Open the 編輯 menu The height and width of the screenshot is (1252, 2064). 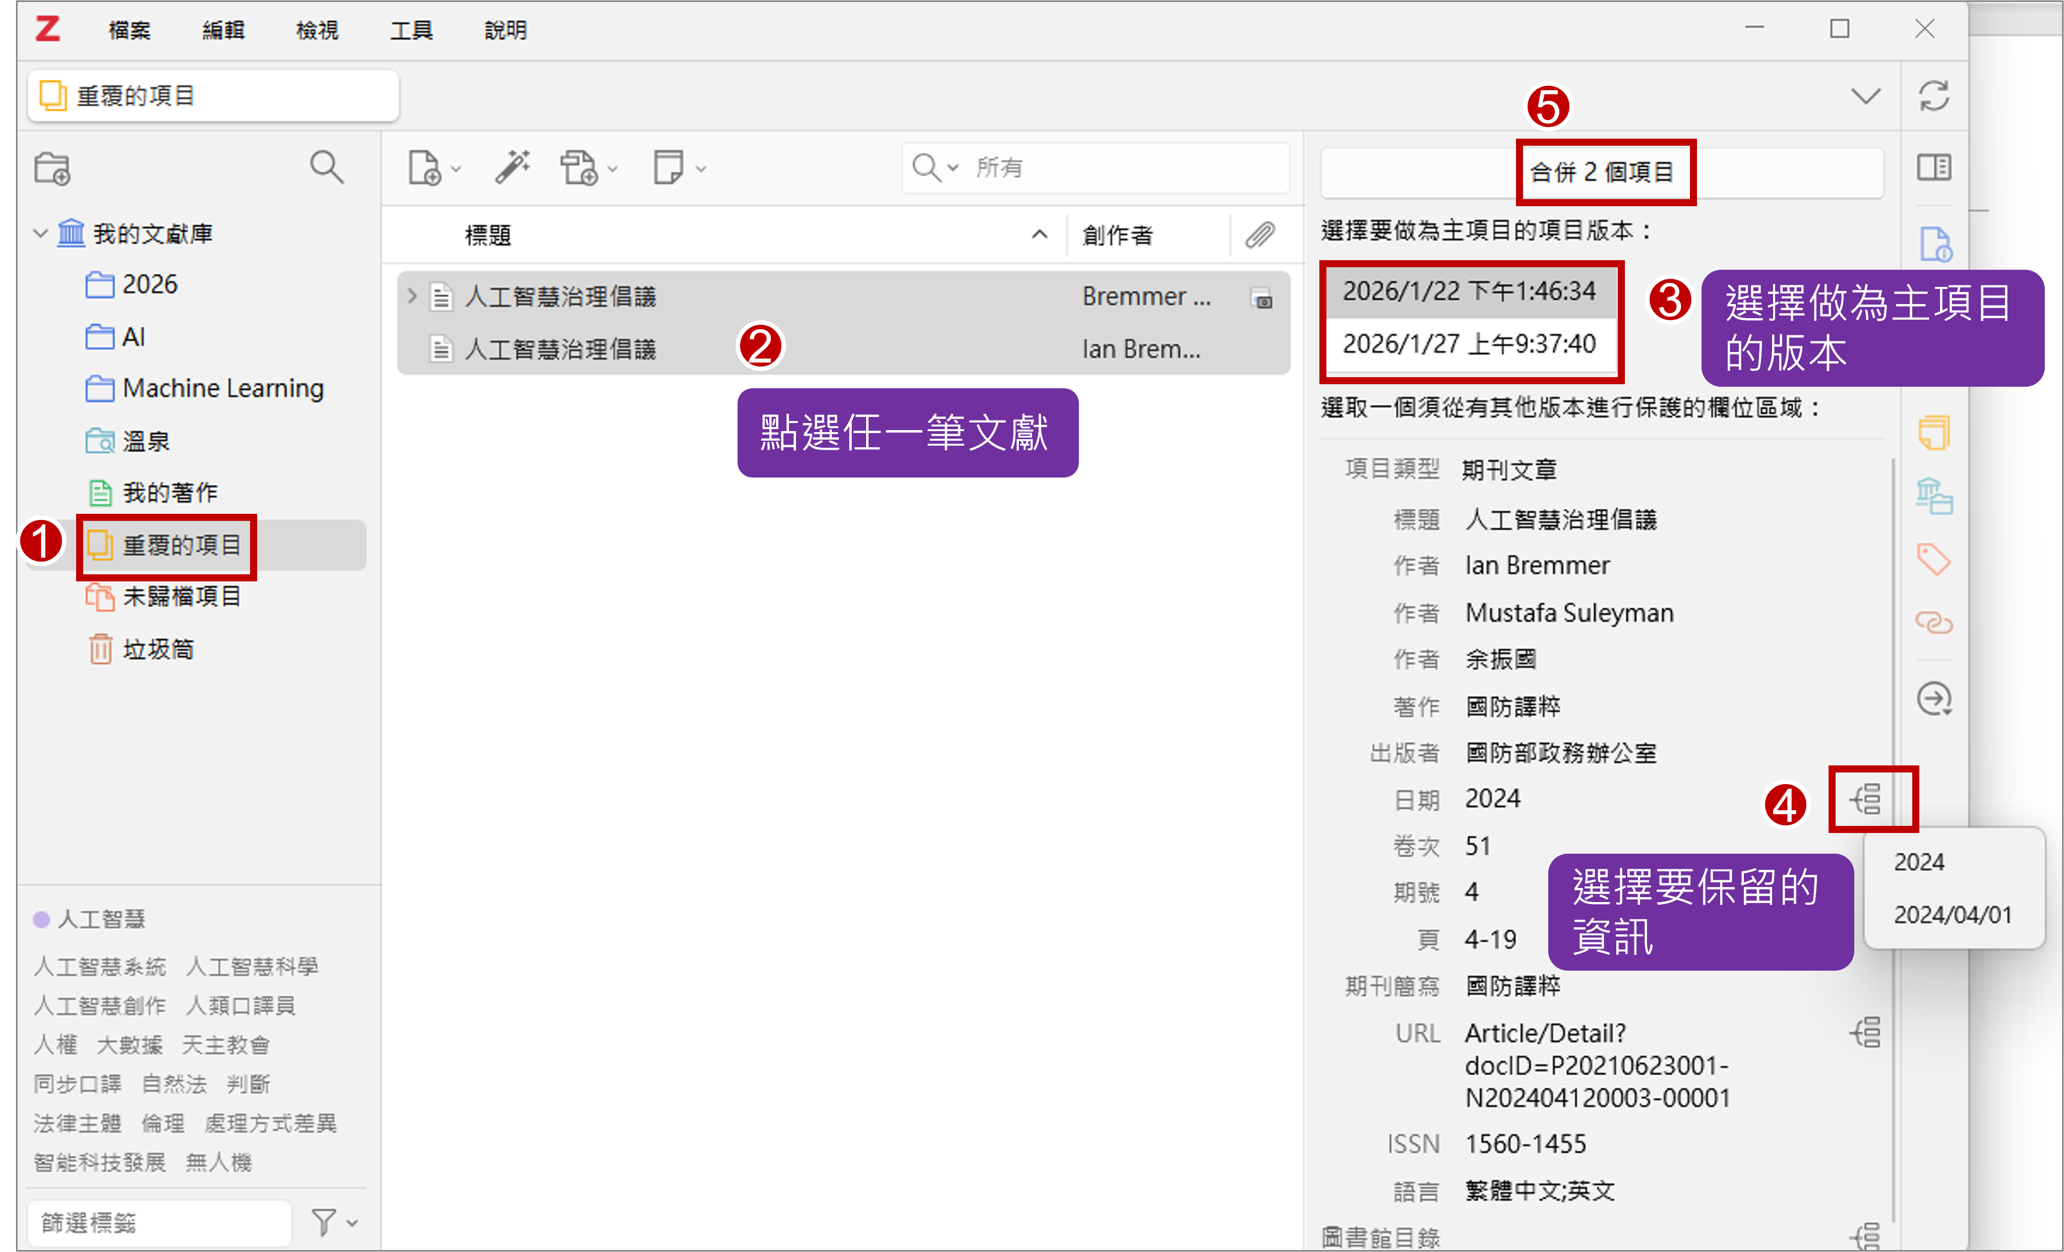223,30
